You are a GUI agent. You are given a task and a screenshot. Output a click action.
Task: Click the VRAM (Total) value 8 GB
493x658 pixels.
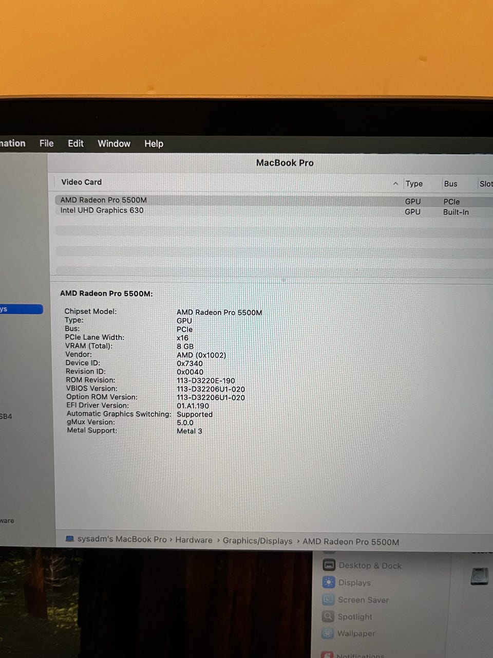[185, 346]
